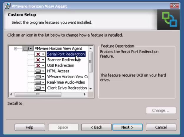The width and height of the screenshot is (184, 137).
Task: Select the VMware Horizon View Co… row
Action: pyautogui.click(x=67, y=77)
